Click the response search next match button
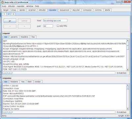Viewport: 132px width, 119px height. pos(10,112)
